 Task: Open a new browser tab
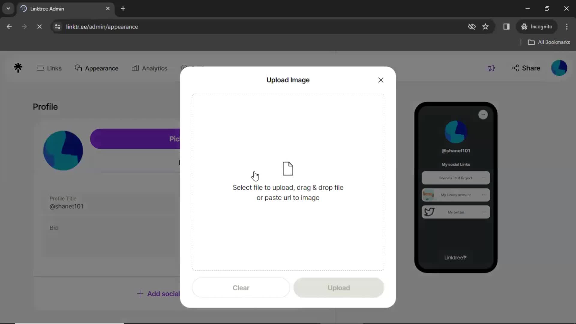123,9
